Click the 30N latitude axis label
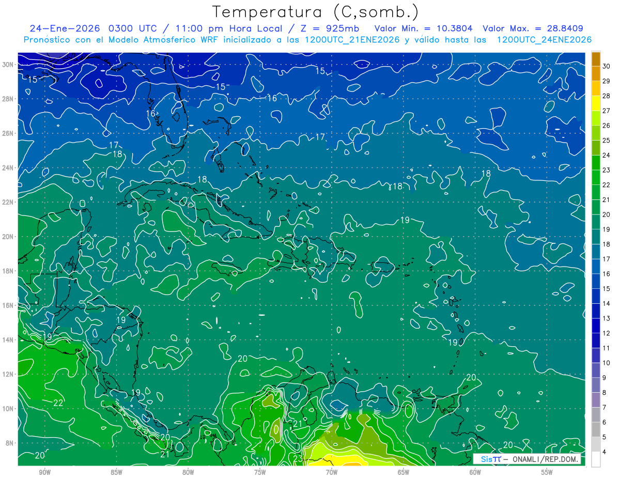This screenshot has width=620, height=479. 8,65
